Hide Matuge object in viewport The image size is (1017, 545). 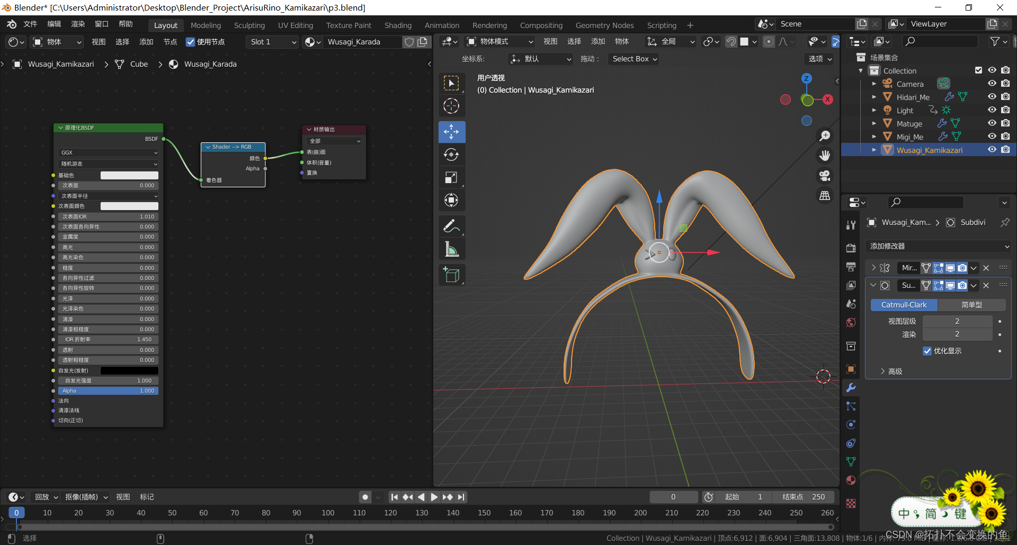(x=992, y=123)
